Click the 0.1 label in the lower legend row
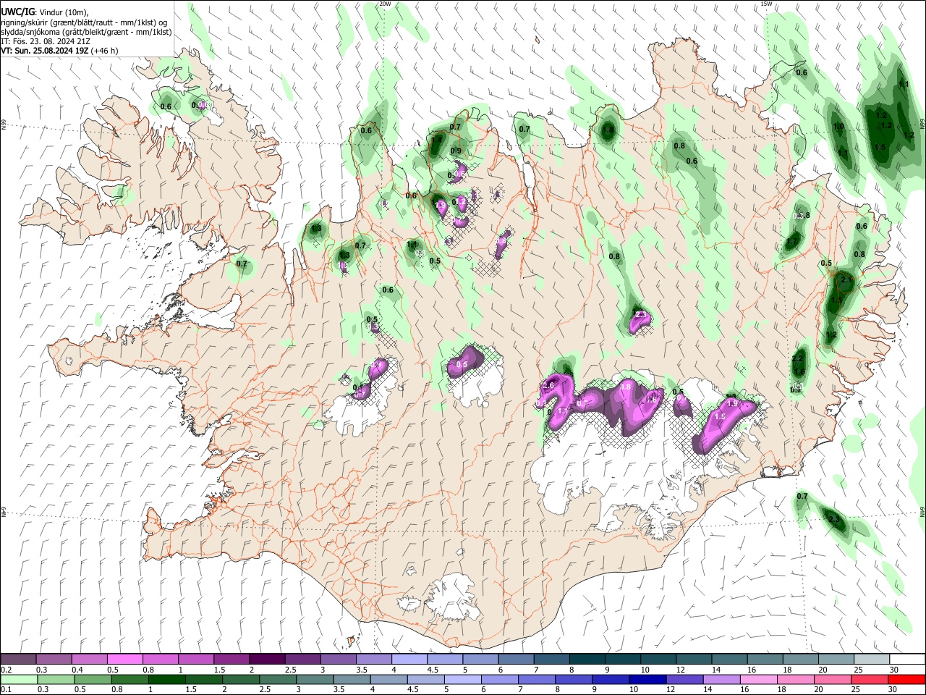The width and height of the screenshot is (926, 695). click(x=7, y=690)
